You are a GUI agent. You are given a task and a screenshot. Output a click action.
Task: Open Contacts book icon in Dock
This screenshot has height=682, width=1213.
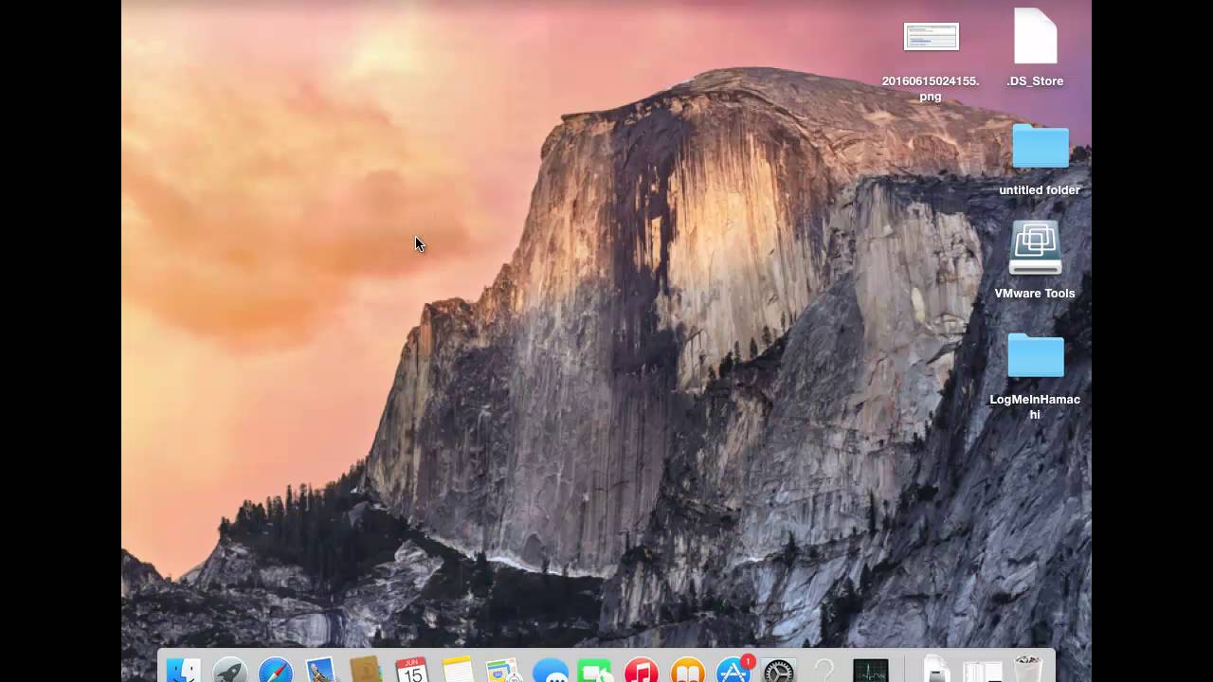pyautogui.click(x=366, y=670)
